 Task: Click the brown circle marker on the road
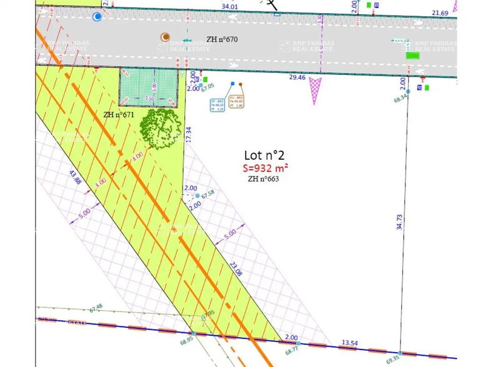coord(165,37)
